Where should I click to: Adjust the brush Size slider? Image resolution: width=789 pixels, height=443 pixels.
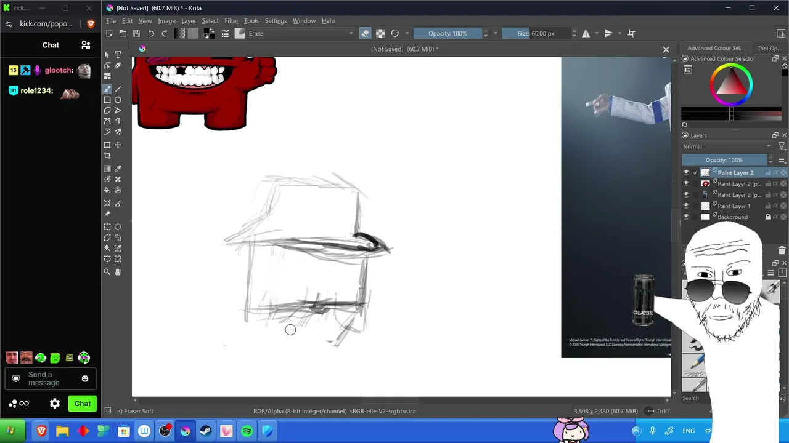coord(536,33)
